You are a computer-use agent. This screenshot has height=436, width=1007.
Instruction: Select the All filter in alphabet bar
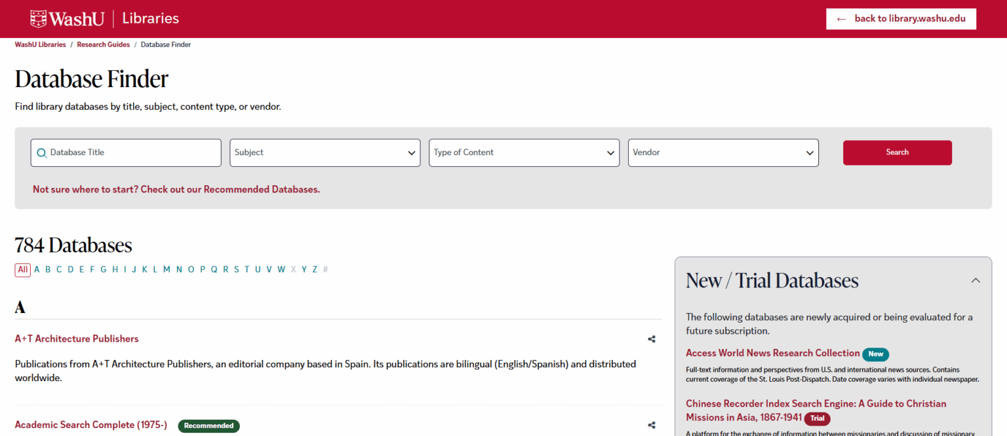click(x=22, y=269)
